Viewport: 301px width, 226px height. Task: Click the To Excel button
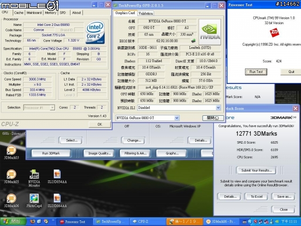256,197
